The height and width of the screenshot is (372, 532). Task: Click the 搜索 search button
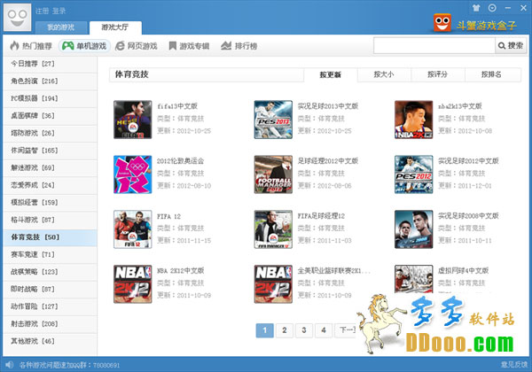tap(511, 45)
